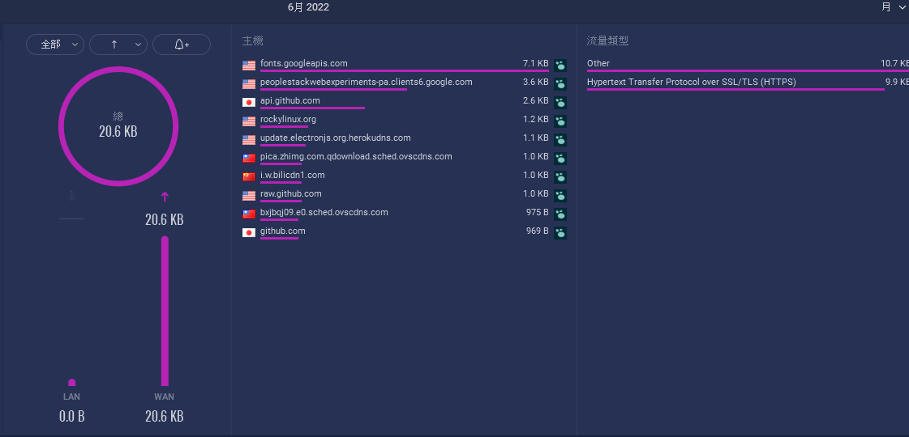The width and height of the screenshot is (909, 437).
Task: Click the Taiwan flag beside pica.zhimg.com host
Action: coord(249,158)
